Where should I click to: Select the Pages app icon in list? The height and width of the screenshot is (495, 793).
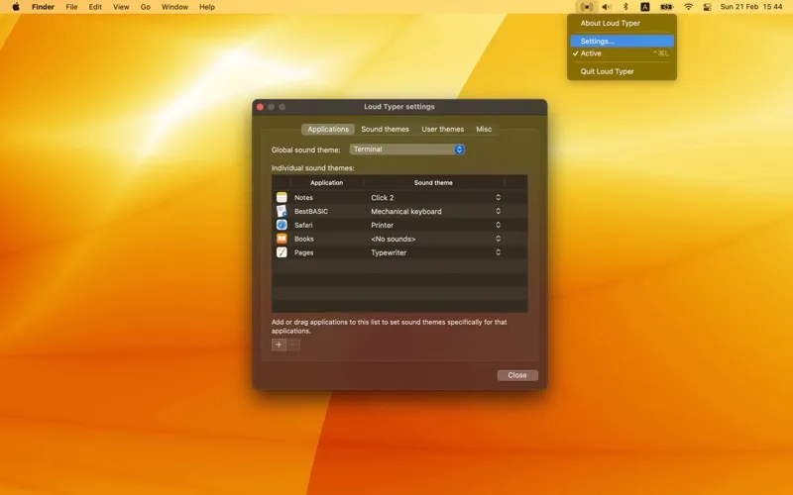pyautogui.click(x=282, y=252)
